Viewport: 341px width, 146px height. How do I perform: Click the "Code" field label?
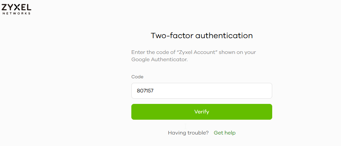pyautogui.click(x=137, y=77)
